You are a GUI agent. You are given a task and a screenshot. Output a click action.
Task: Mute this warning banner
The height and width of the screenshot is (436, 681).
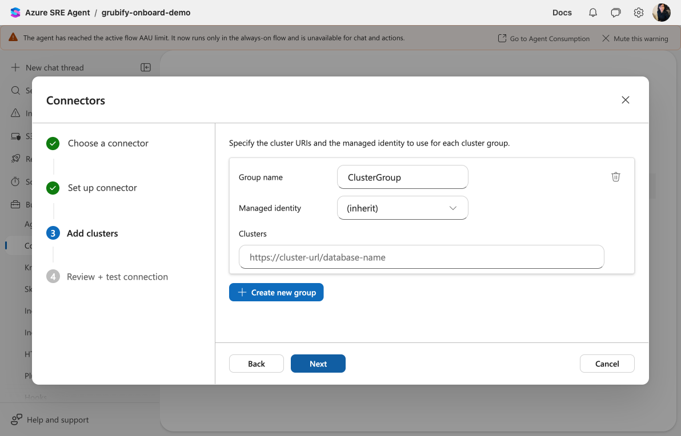635,38
